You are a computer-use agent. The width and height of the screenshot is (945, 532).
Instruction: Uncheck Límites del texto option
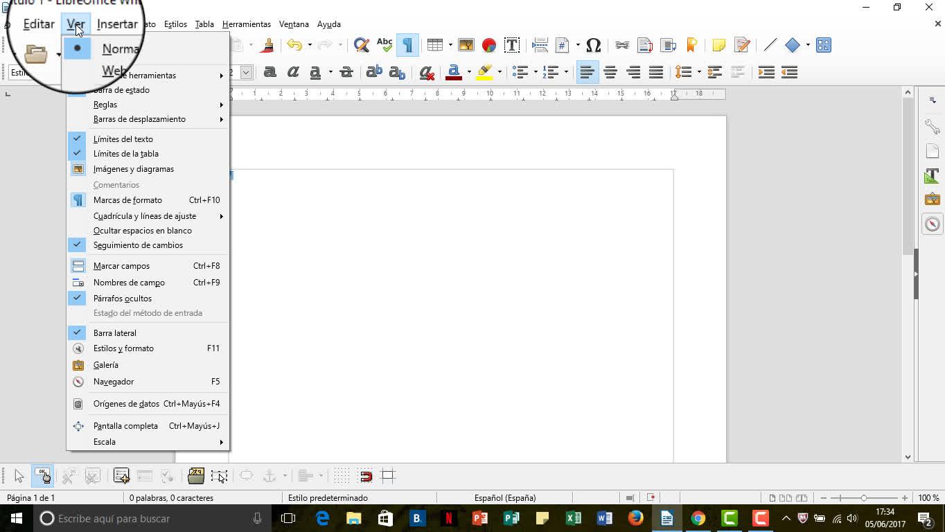(x=123, y=139)
